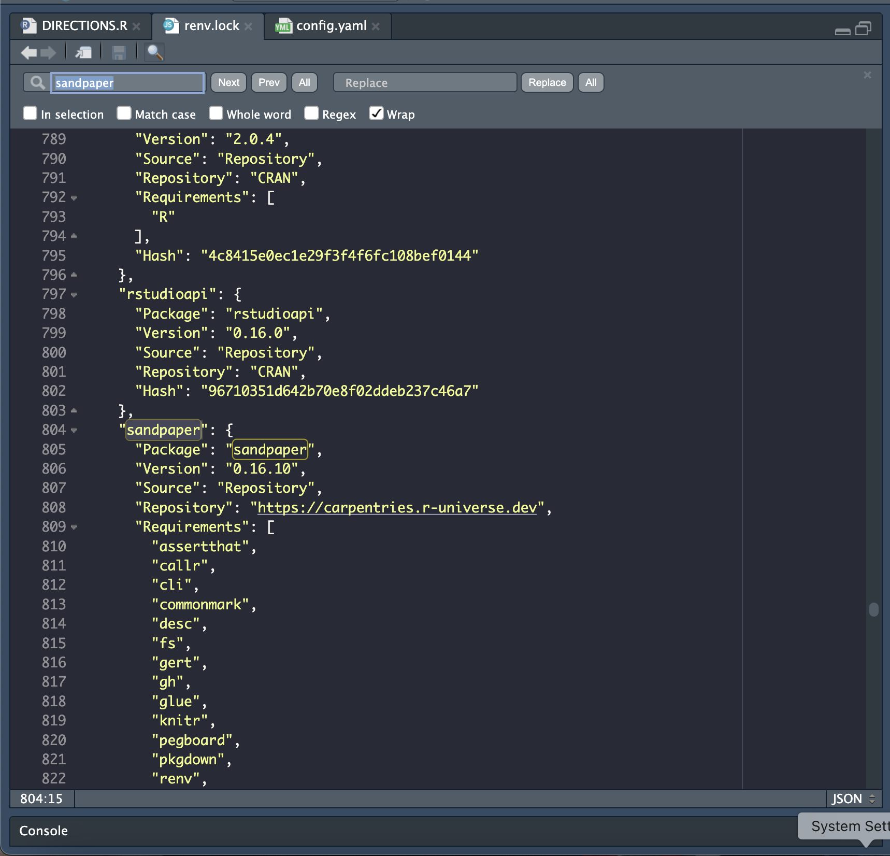
Task: Collapse the rstudioapi block at line 797
Action: tap(74, 295)
